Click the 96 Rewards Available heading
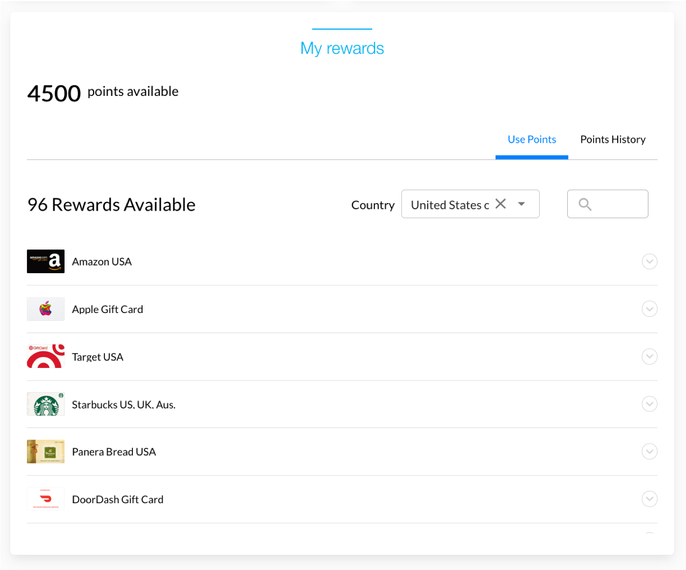Image resolution: width=686 pixels, height=570 pixels. point(111,205)
